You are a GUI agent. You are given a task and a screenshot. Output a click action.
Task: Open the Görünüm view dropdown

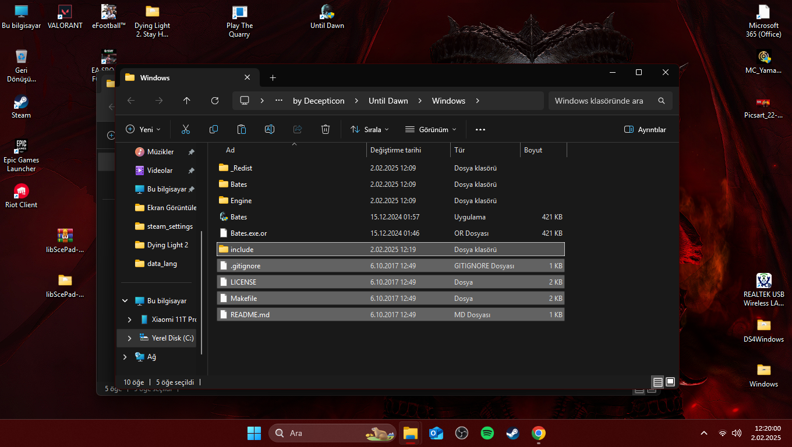431,129
